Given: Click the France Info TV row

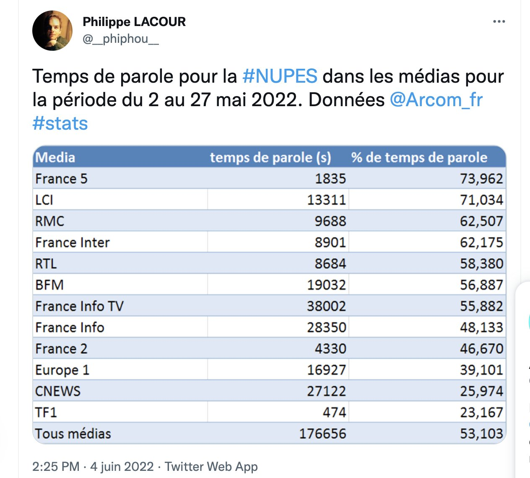Looking at the screenshot, I should click(x=269, y=306).
